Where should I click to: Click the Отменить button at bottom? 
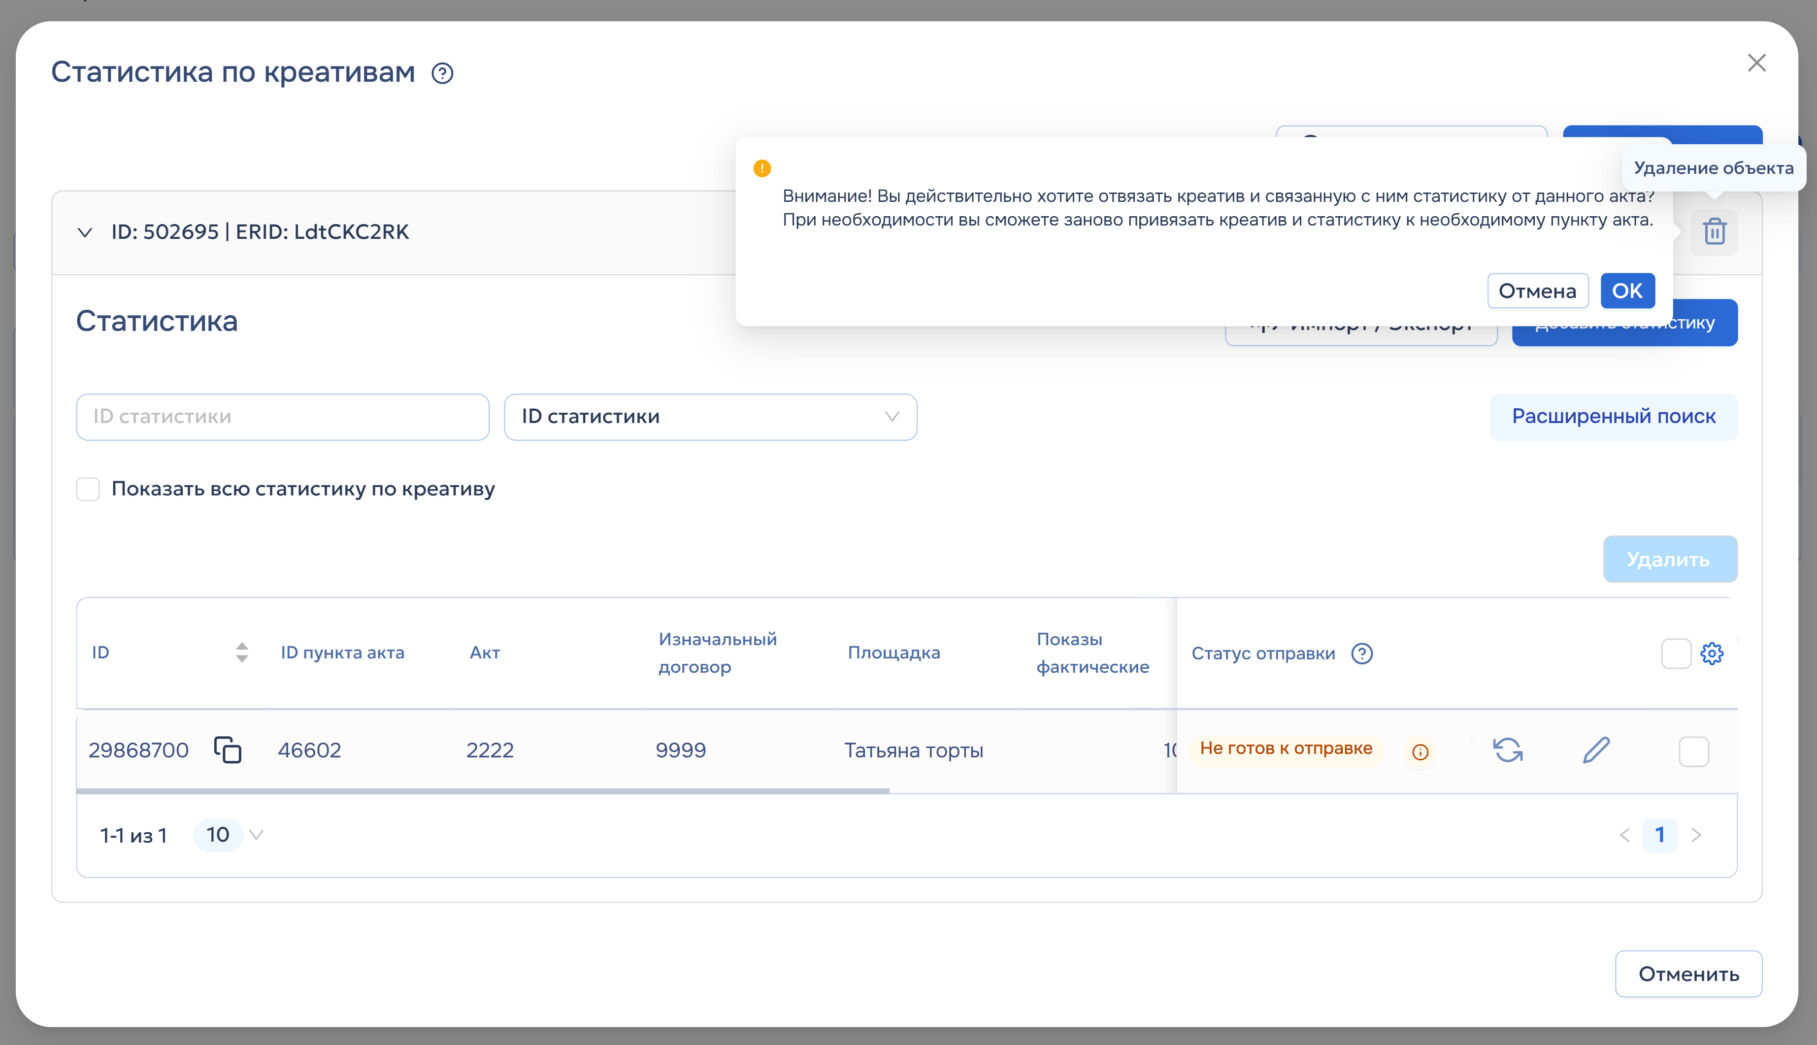[x=1688, y=974]
